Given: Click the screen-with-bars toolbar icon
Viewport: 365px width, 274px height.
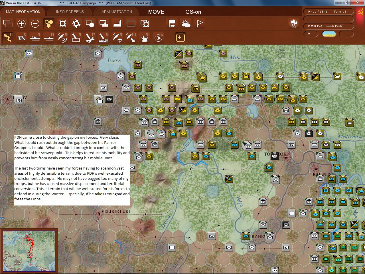Looking at the screenshot, I should click(104, 23).
